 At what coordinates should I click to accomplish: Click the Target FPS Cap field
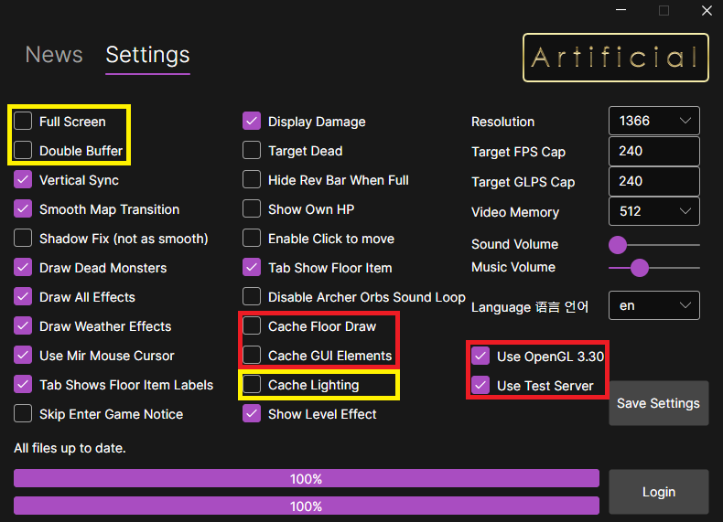pos(653,151)
